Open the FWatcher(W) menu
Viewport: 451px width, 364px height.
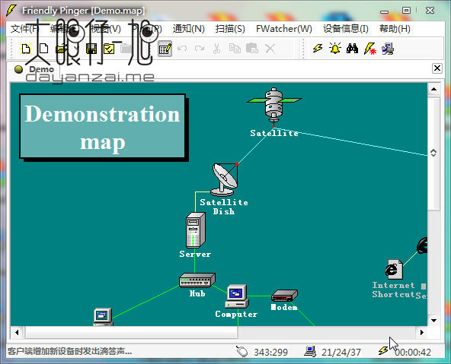tap(284, 29)
